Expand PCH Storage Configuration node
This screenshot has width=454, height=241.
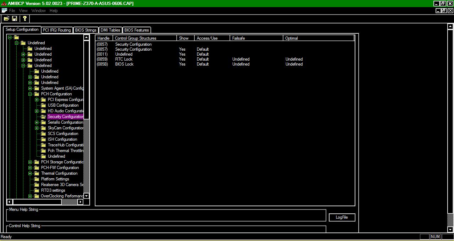click(30, 162)
